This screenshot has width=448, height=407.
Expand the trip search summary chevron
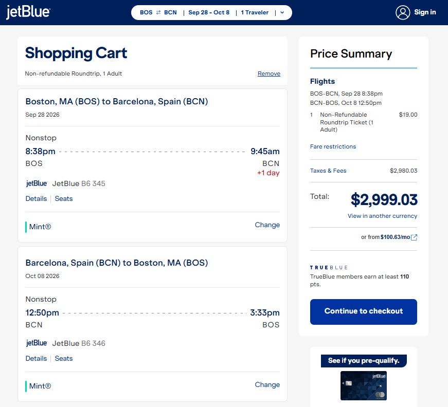pyautogui.click(x=282, y=12)
